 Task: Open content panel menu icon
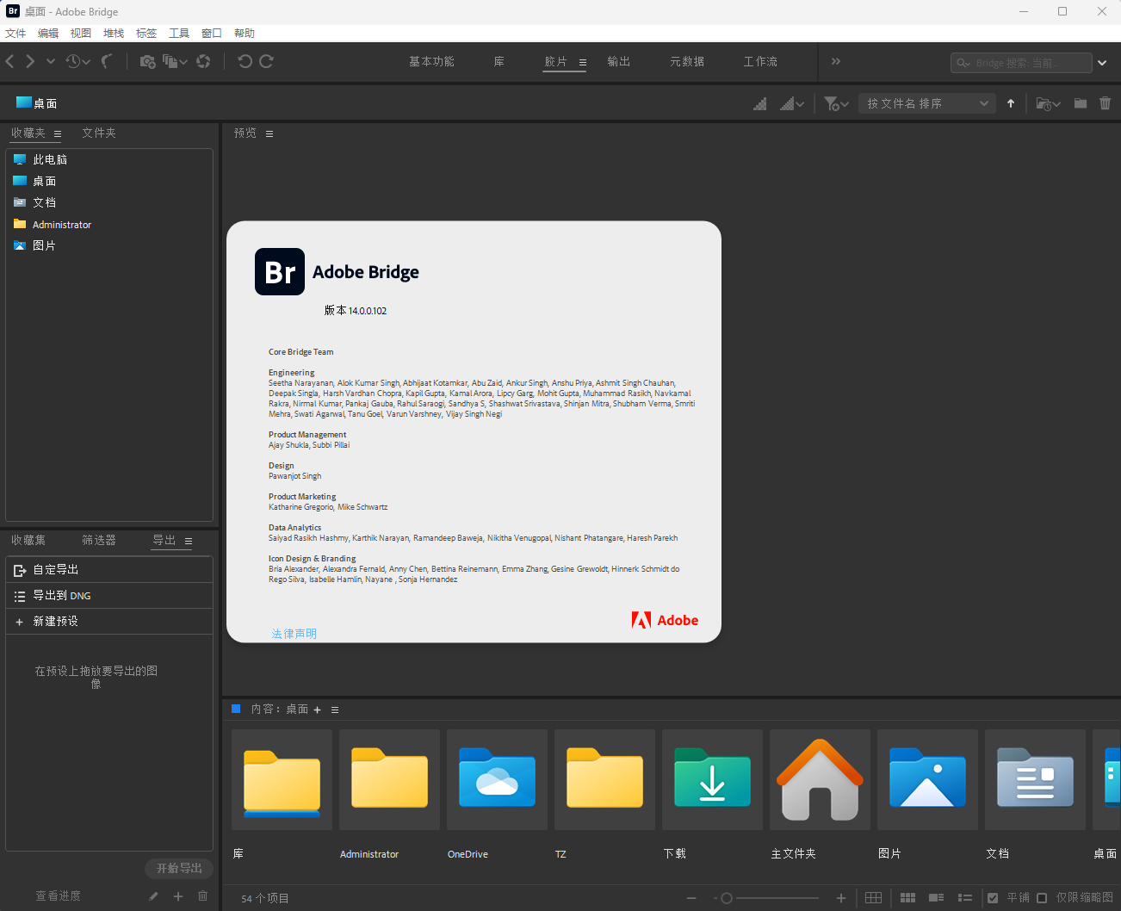point(335,710)
